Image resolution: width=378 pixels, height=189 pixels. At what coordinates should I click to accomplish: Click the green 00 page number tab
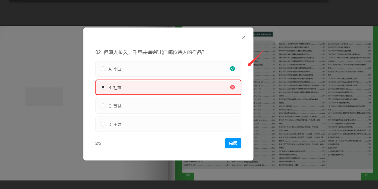click(188, 175)
